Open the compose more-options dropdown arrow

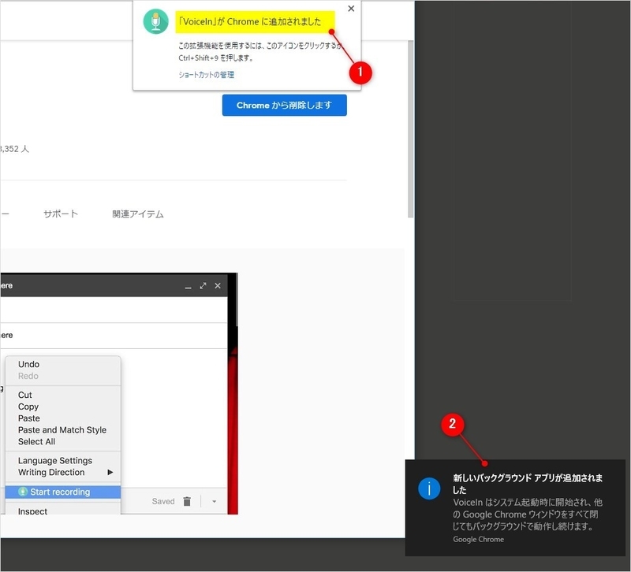pos(214,501)
